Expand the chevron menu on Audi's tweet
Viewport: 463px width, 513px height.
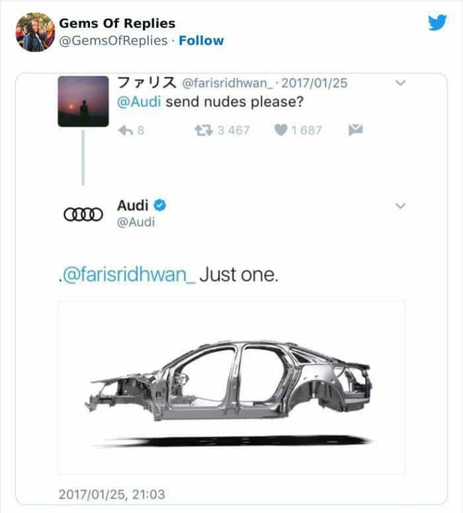point(400,206)
